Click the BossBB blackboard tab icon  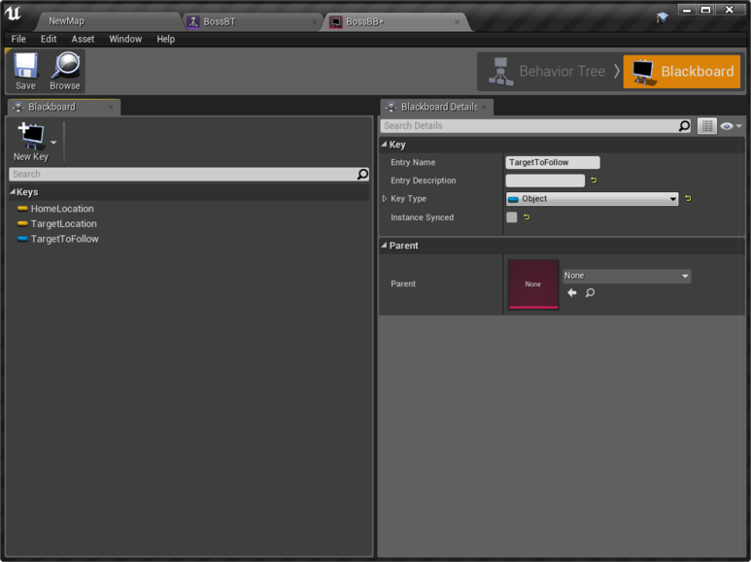tap(336, 22)
